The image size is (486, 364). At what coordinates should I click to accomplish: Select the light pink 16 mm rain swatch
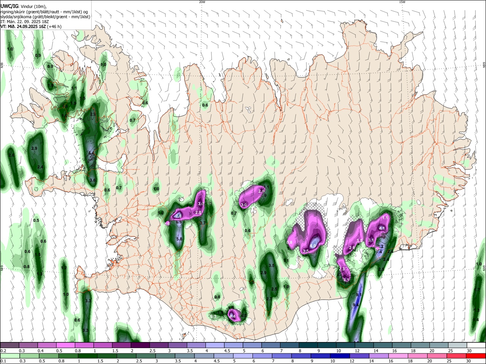[398, 356]
